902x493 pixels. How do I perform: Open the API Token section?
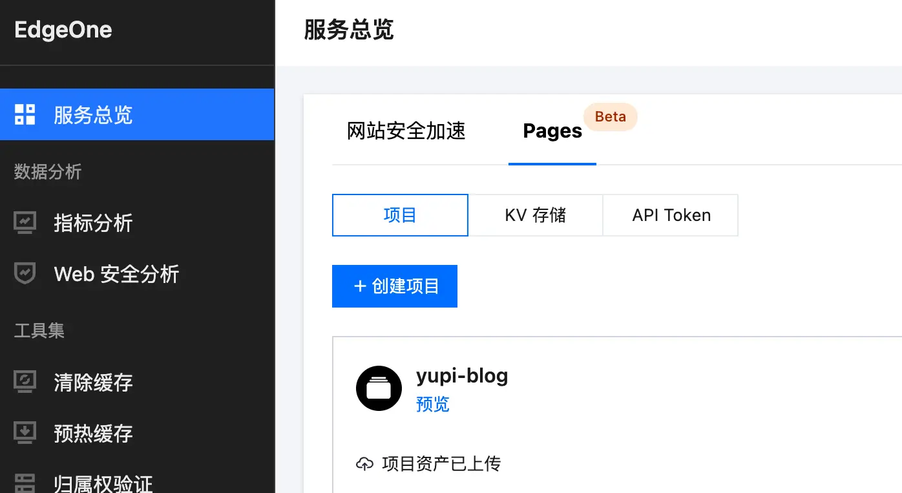pyautogui.click(x=670, y=215)
